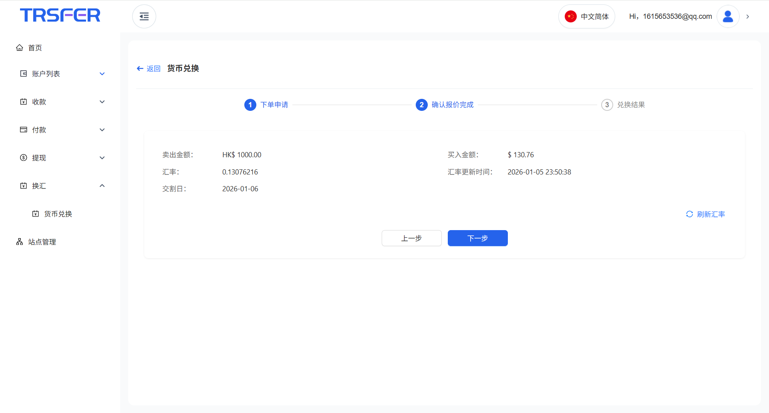Viewport: 769px width, 413px height.
Task: Click the TRSFER logo
Action: click(60, 15)
